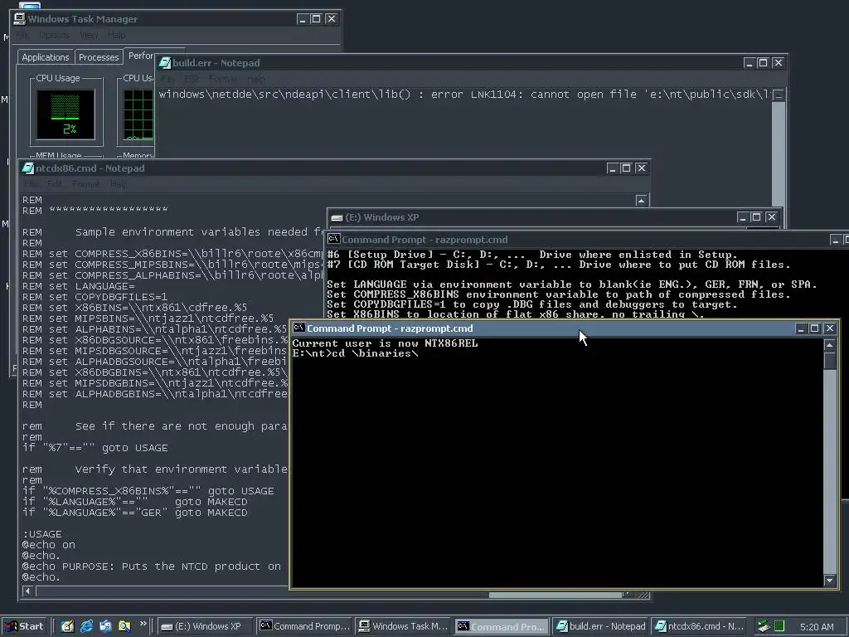Image resolution: width=849 pixels, height=637 pixels.
Task: Click the Start button on the taskbar
Action: [24, 626]
